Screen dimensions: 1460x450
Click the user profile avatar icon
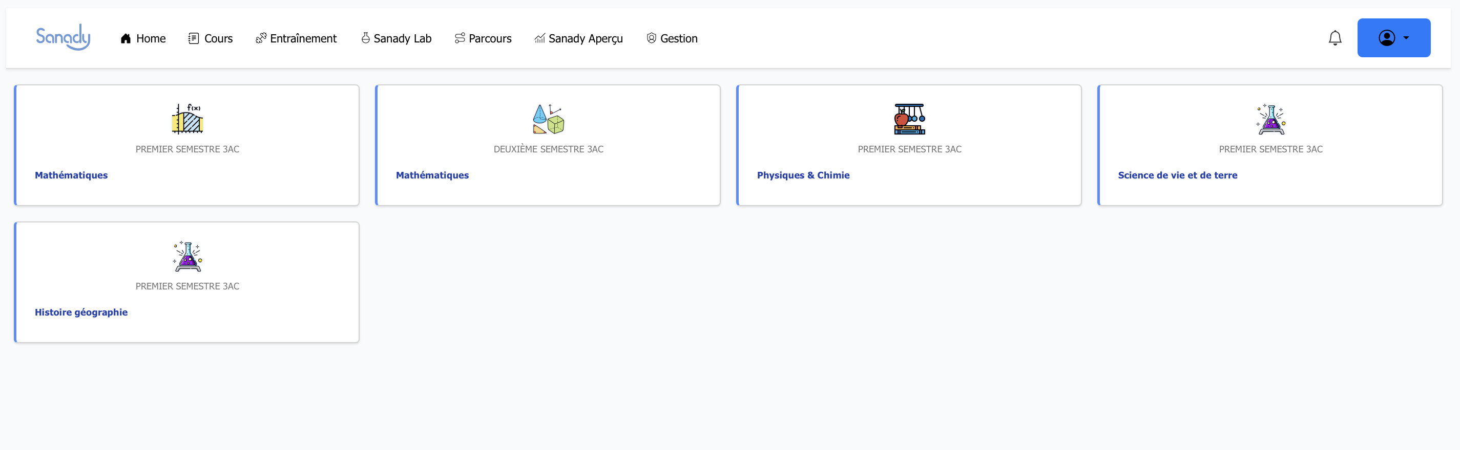click(1386, 38)
